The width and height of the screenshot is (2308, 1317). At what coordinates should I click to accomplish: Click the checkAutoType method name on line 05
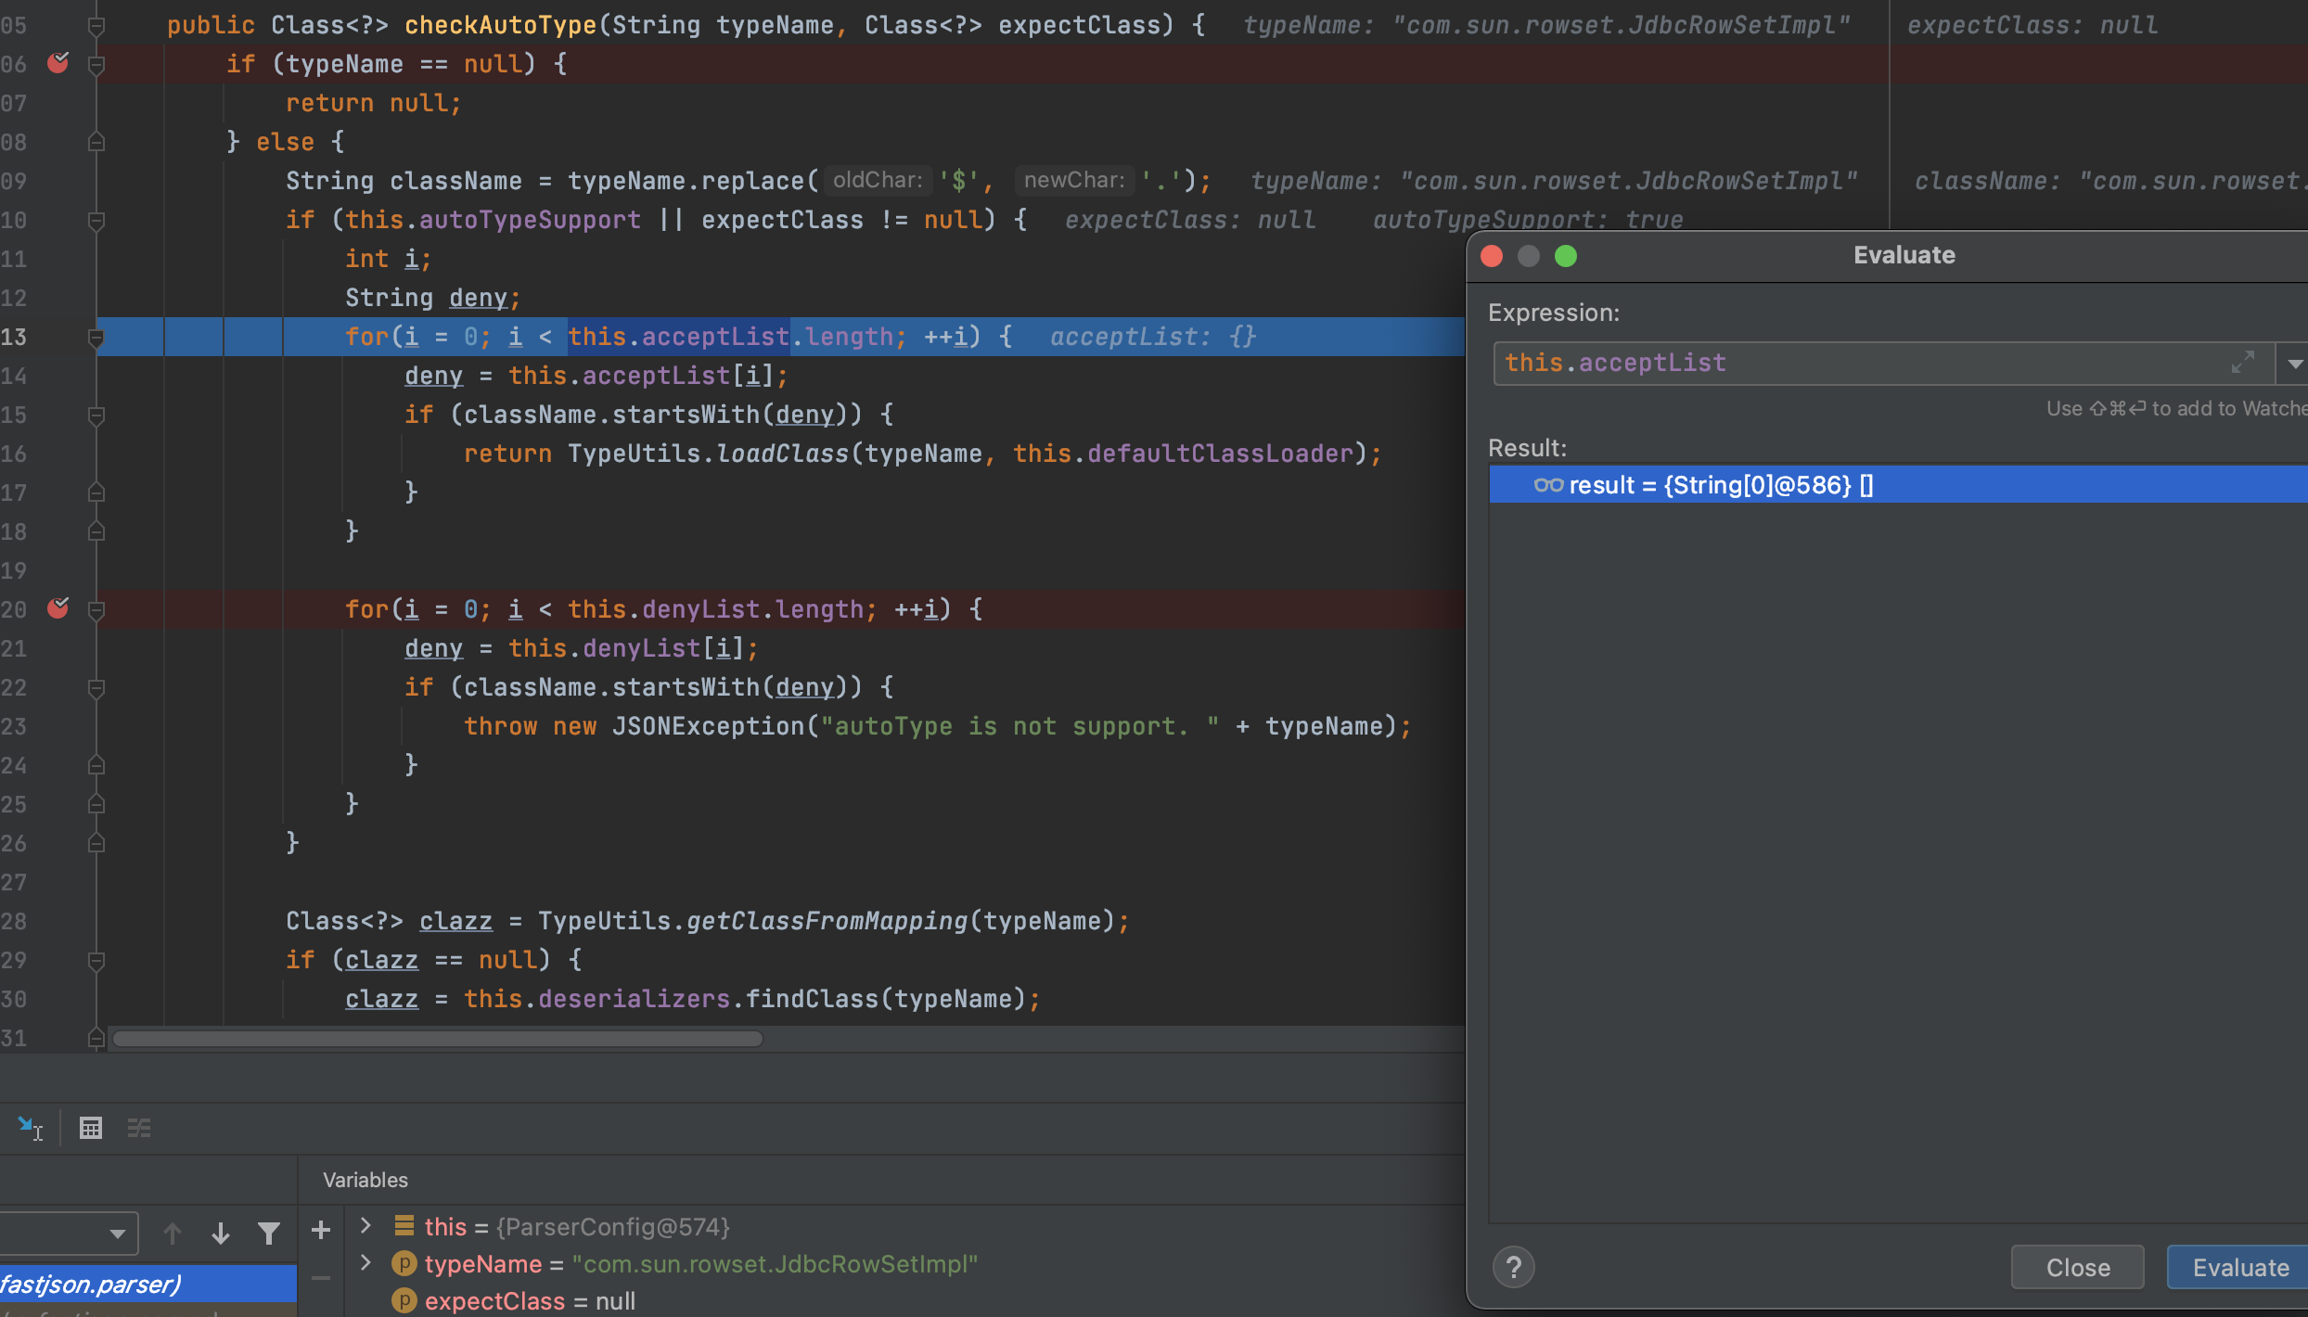coord(501,25)
